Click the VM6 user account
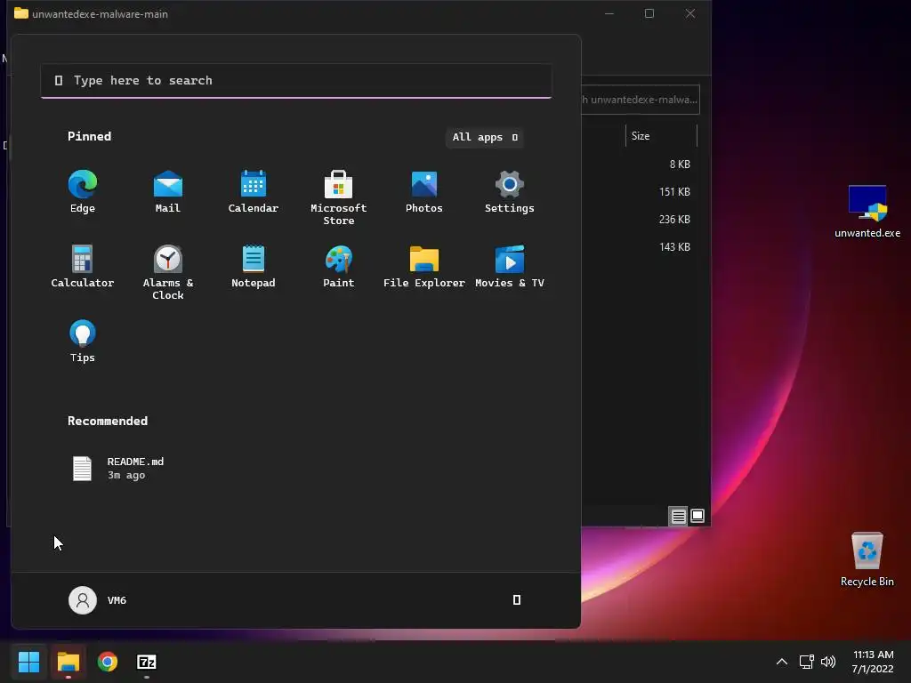This screenshot has height=683, width=911. pyautogui.click(x=98, y=600)
